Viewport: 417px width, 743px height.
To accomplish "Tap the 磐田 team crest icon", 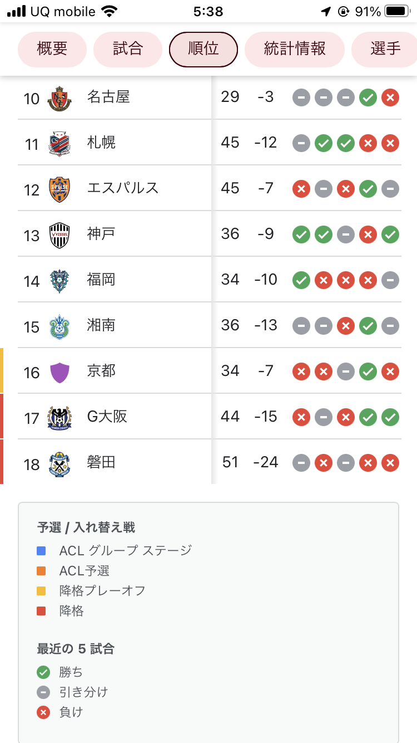I will pos(59,463).
